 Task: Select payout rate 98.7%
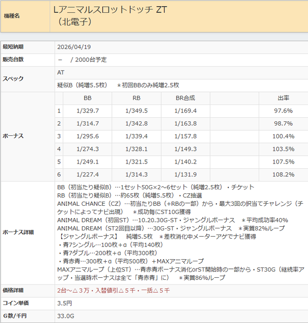(x=283, y=123)
